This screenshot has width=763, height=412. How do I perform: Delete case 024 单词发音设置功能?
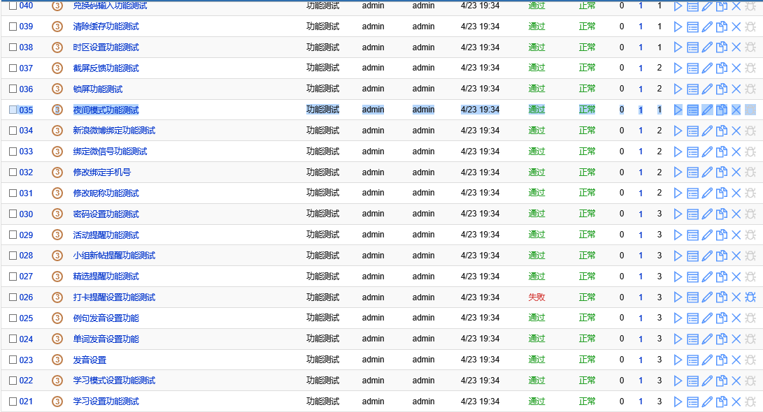[x=736, y=339]
